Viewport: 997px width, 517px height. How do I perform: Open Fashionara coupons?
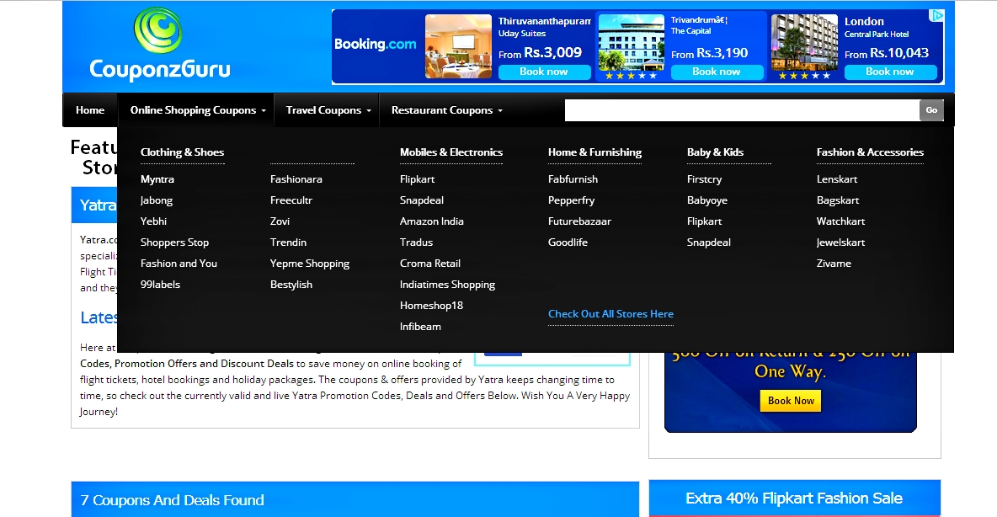(x=296, y=179)
